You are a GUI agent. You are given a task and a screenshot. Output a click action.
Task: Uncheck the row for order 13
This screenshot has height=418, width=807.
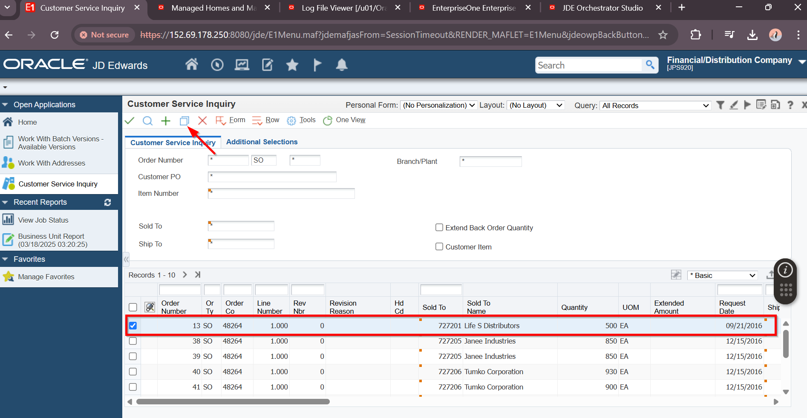(133, 326)
